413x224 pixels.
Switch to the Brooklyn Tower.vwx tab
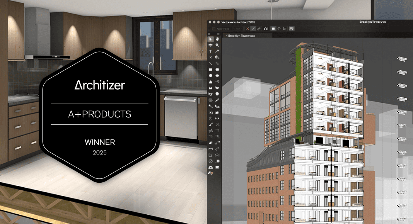pyautogui.click(x=242, y=36)
